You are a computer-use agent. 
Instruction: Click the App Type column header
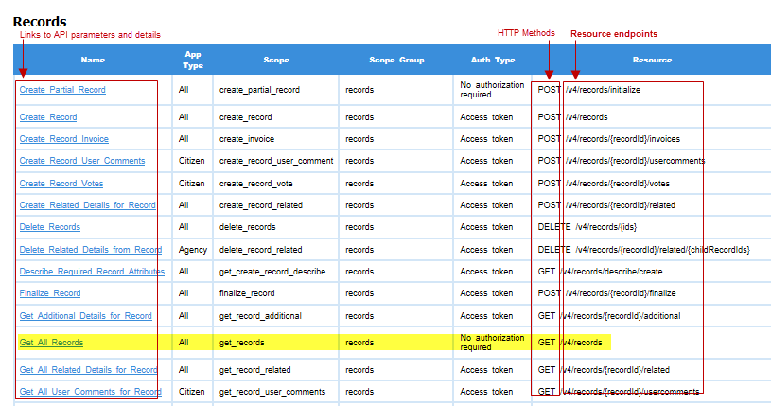192,60
